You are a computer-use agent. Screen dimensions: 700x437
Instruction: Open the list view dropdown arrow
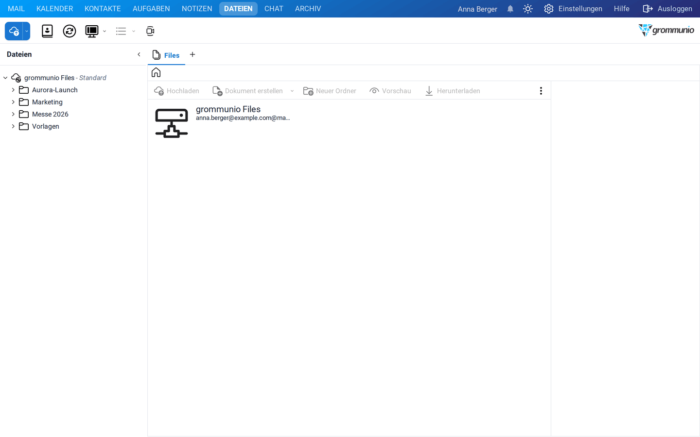tap(134, 31)
